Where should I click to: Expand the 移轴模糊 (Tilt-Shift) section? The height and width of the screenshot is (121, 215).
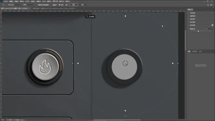188,19
